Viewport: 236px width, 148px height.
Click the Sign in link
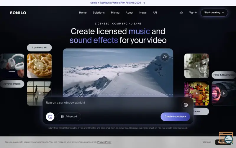(193, 12)
